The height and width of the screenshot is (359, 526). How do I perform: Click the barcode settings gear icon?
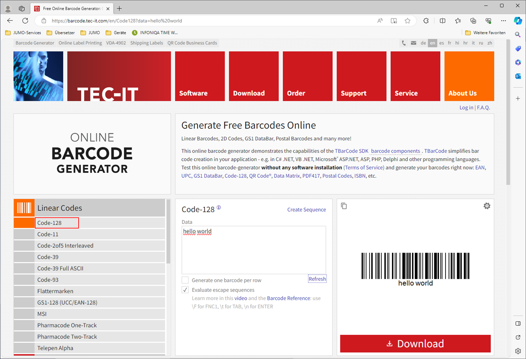[487, 206]
